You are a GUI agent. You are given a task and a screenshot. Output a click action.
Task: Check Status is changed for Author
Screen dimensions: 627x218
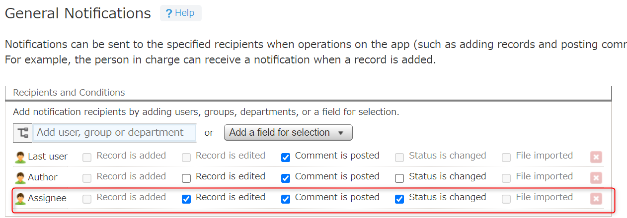click(399, 178)
